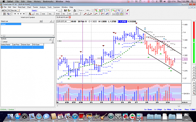This screenshot has width=196, height=122.
Task: Open Finder from the Dock
Action: [10, 116]
